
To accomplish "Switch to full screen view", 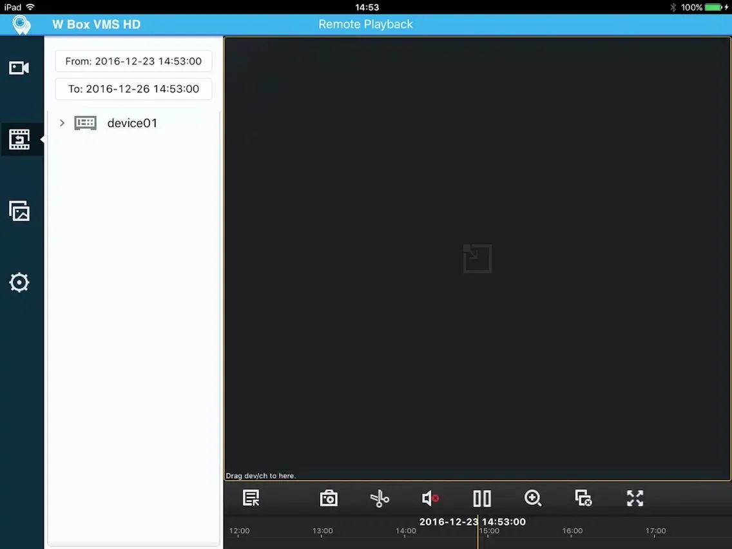I will [x=635, y=498].
